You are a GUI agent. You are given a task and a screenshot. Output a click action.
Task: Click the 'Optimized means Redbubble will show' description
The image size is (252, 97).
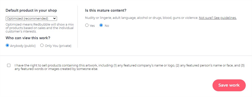pyautogui.click(x=39, y=28)
